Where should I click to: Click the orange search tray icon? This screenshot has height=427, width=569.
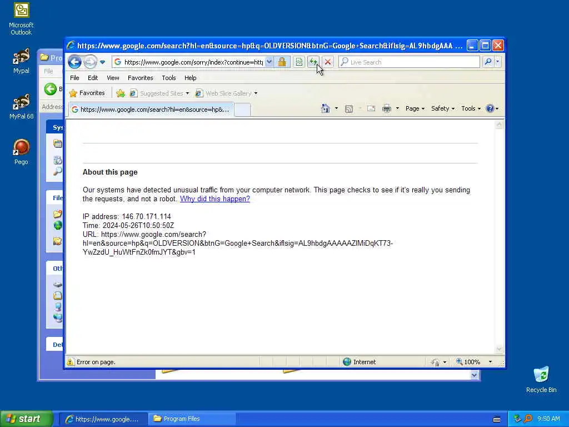coord(528,419)
